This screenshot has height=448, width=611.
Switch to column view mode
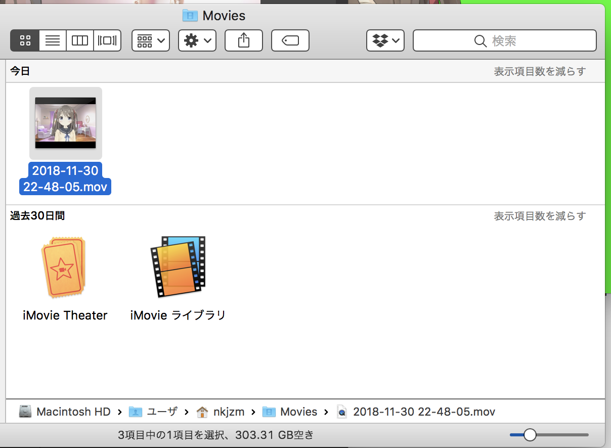pyautogui.click(x=80, y=40)
